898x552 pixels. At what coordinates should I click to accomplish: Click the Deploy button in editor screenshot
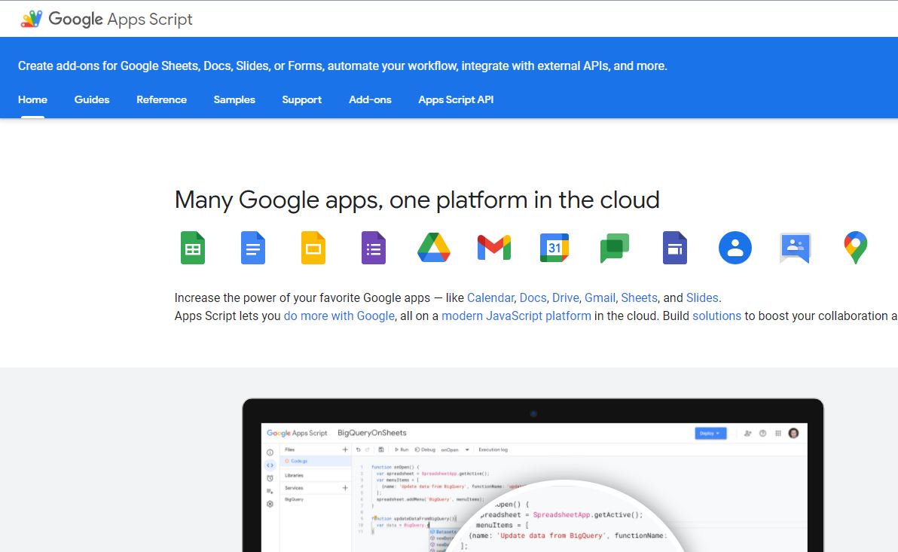tap(710, 434)
